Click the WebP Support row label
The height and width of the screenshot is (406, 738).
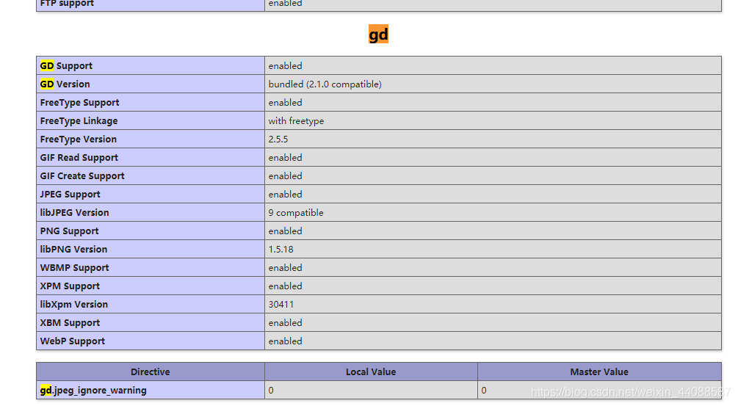(x=73, y=341)
